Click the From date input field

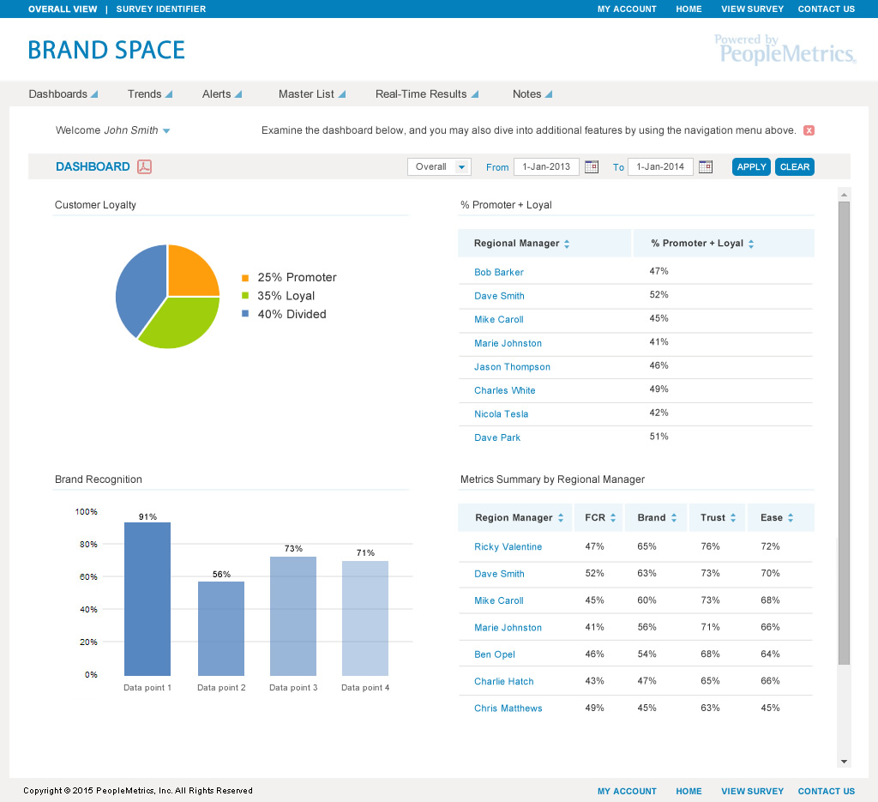(x=546, y=167)
